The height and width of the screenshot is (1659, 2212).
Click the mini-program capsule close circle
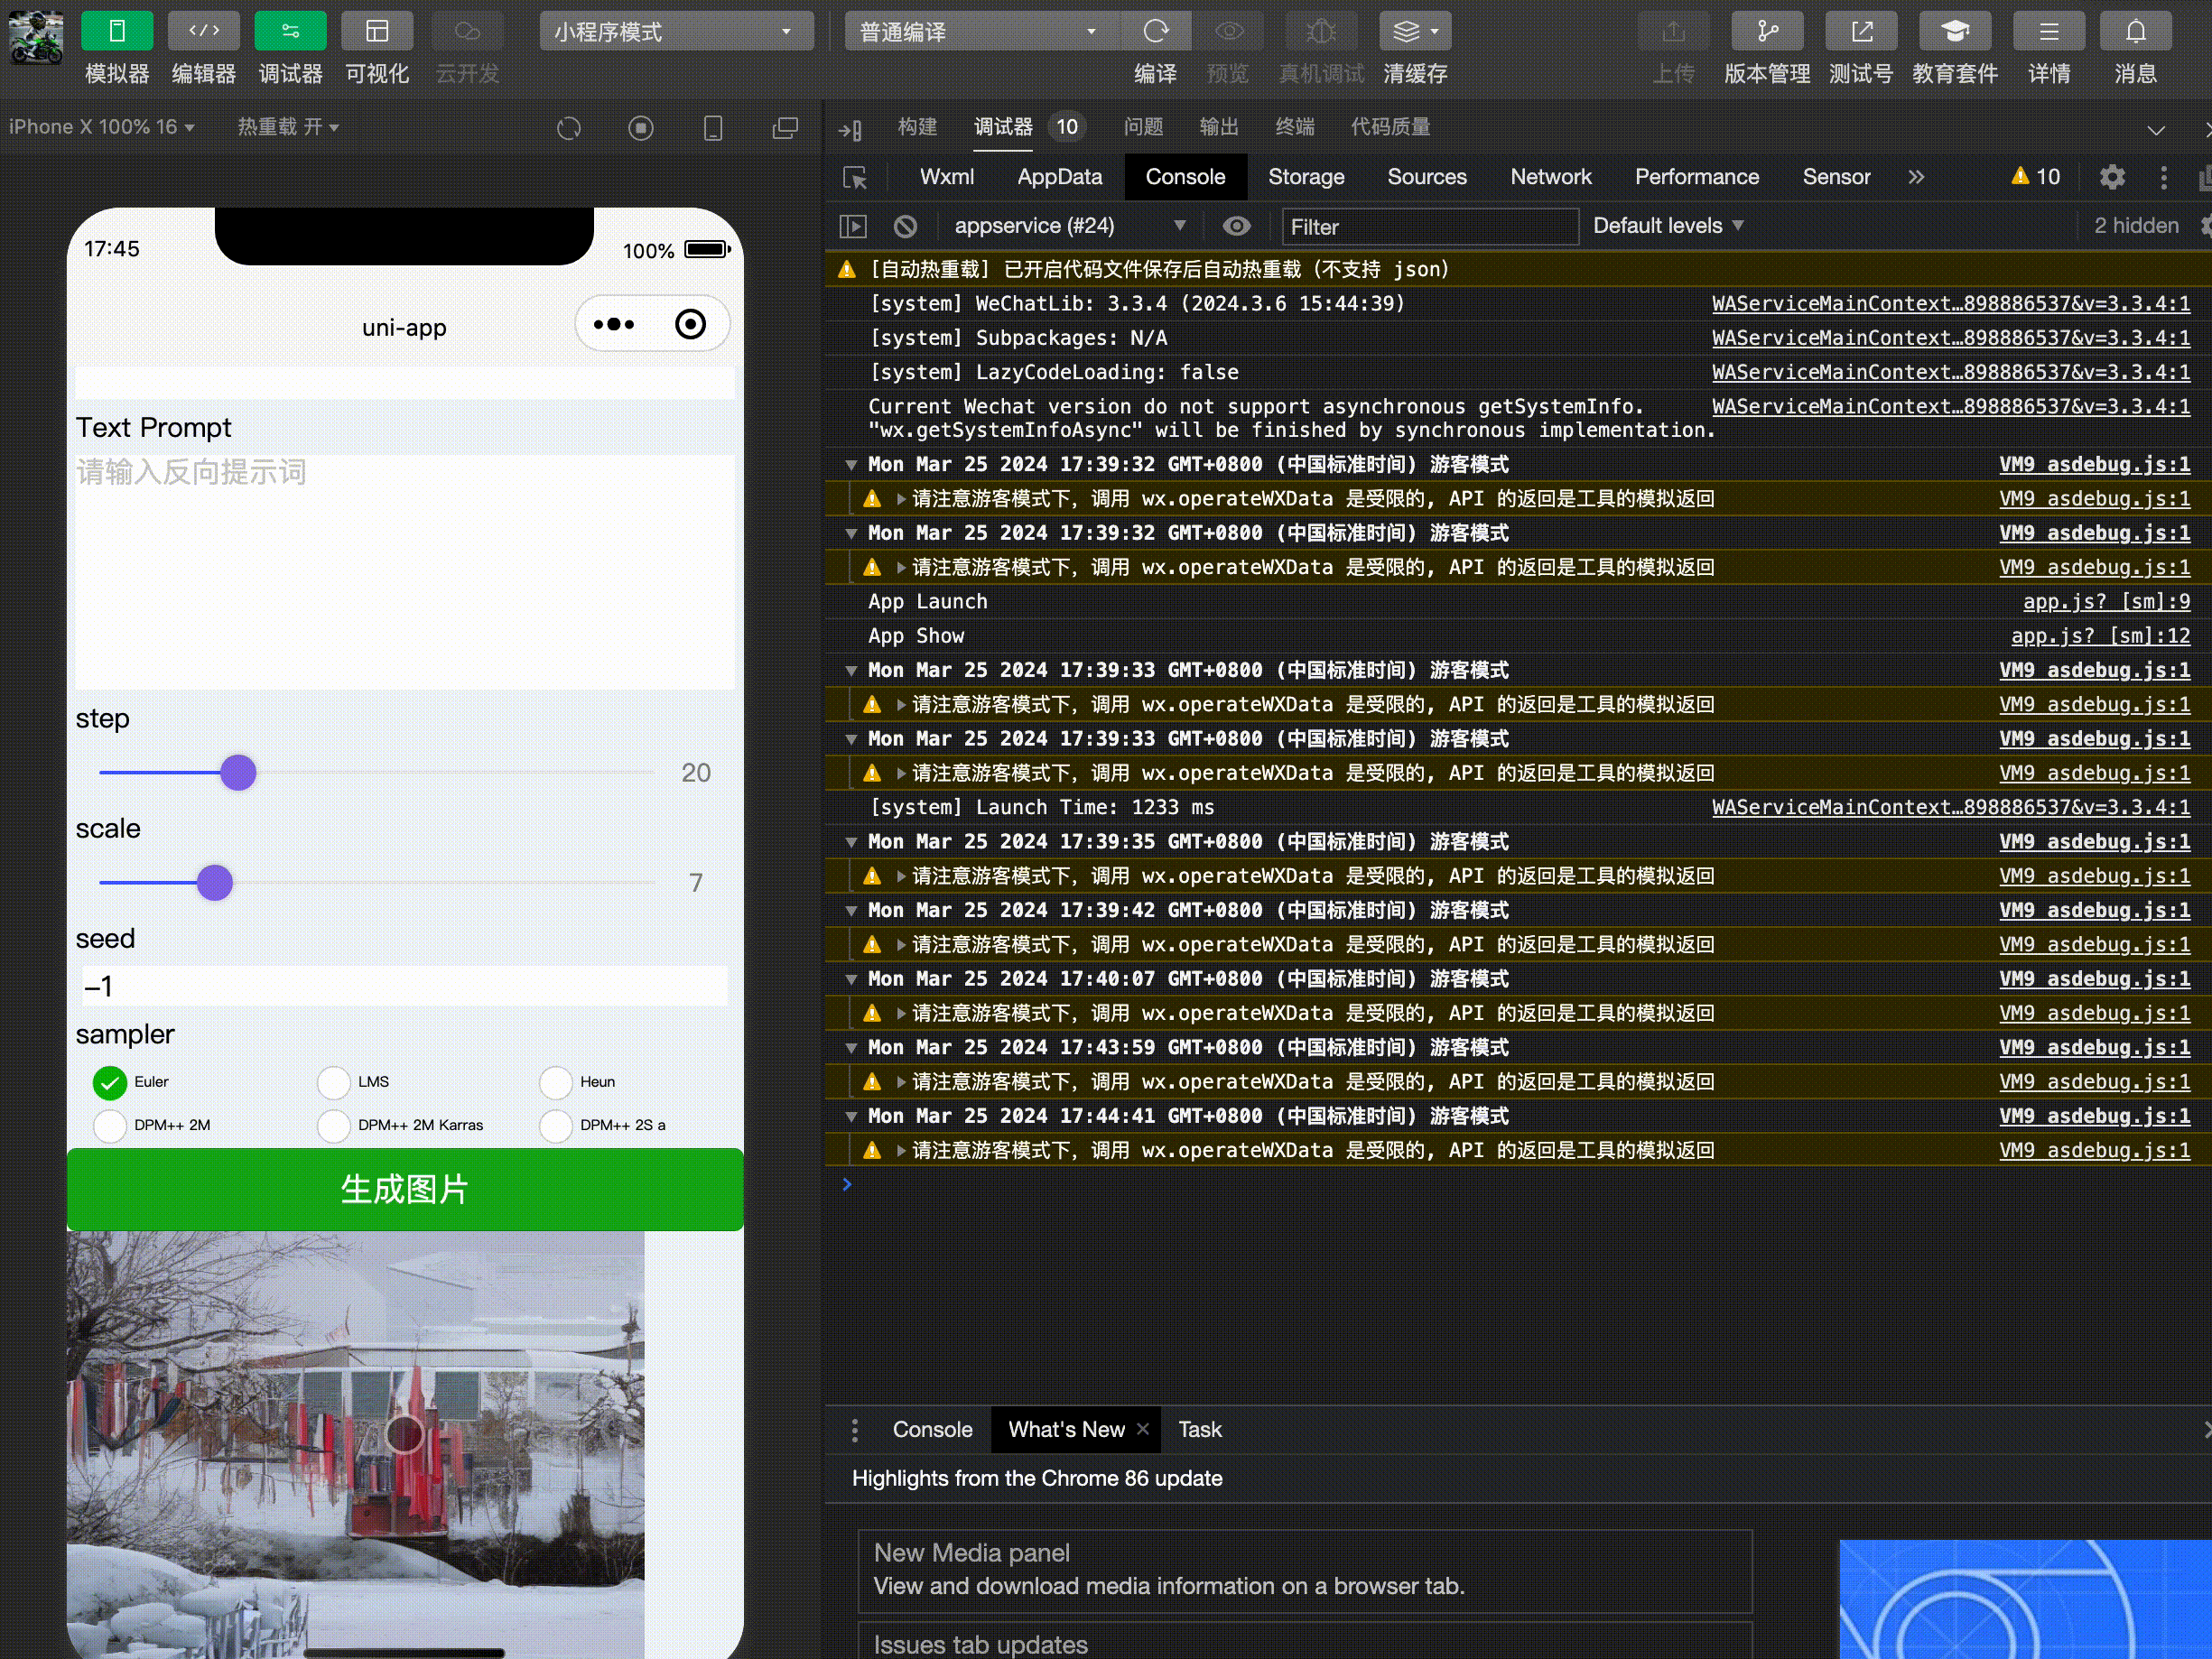click(x=690, y=324)
